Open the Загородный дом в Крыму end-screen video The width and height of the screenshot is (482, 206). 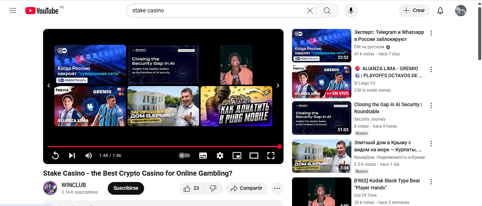(x=163, y=106)
